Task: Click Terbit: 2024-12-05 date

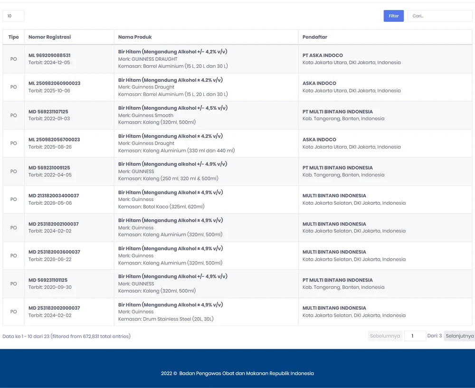Action: point(49,62)
